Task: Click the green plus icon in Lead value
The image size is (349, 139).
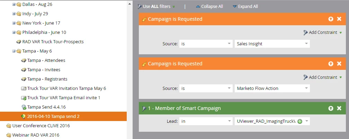Action: (x=300, y=121)
